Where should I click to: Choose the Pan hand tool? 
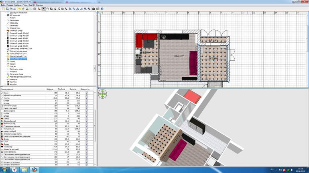48,9
